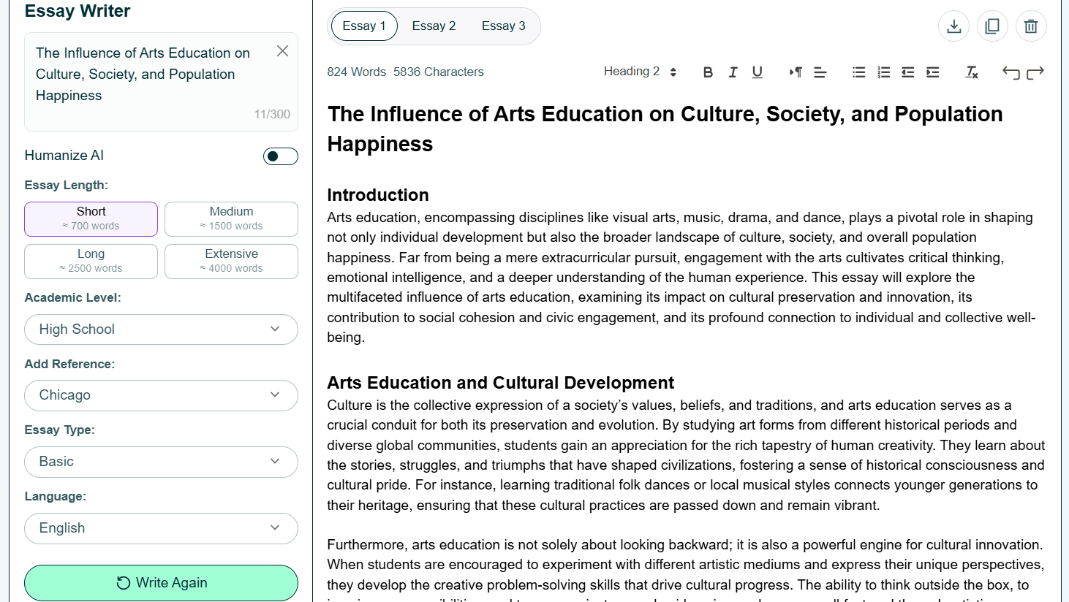Screen dimensions: 1069x602
Task: Toggle text direction paragraph icon
Action: (796, 72)
